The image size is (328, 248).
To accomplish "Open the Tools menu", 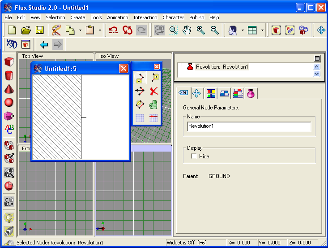I will click(96, 17).
